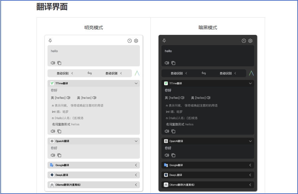
Task: Click green translate arrow icon in light mode
Action: tap(137, 73)
